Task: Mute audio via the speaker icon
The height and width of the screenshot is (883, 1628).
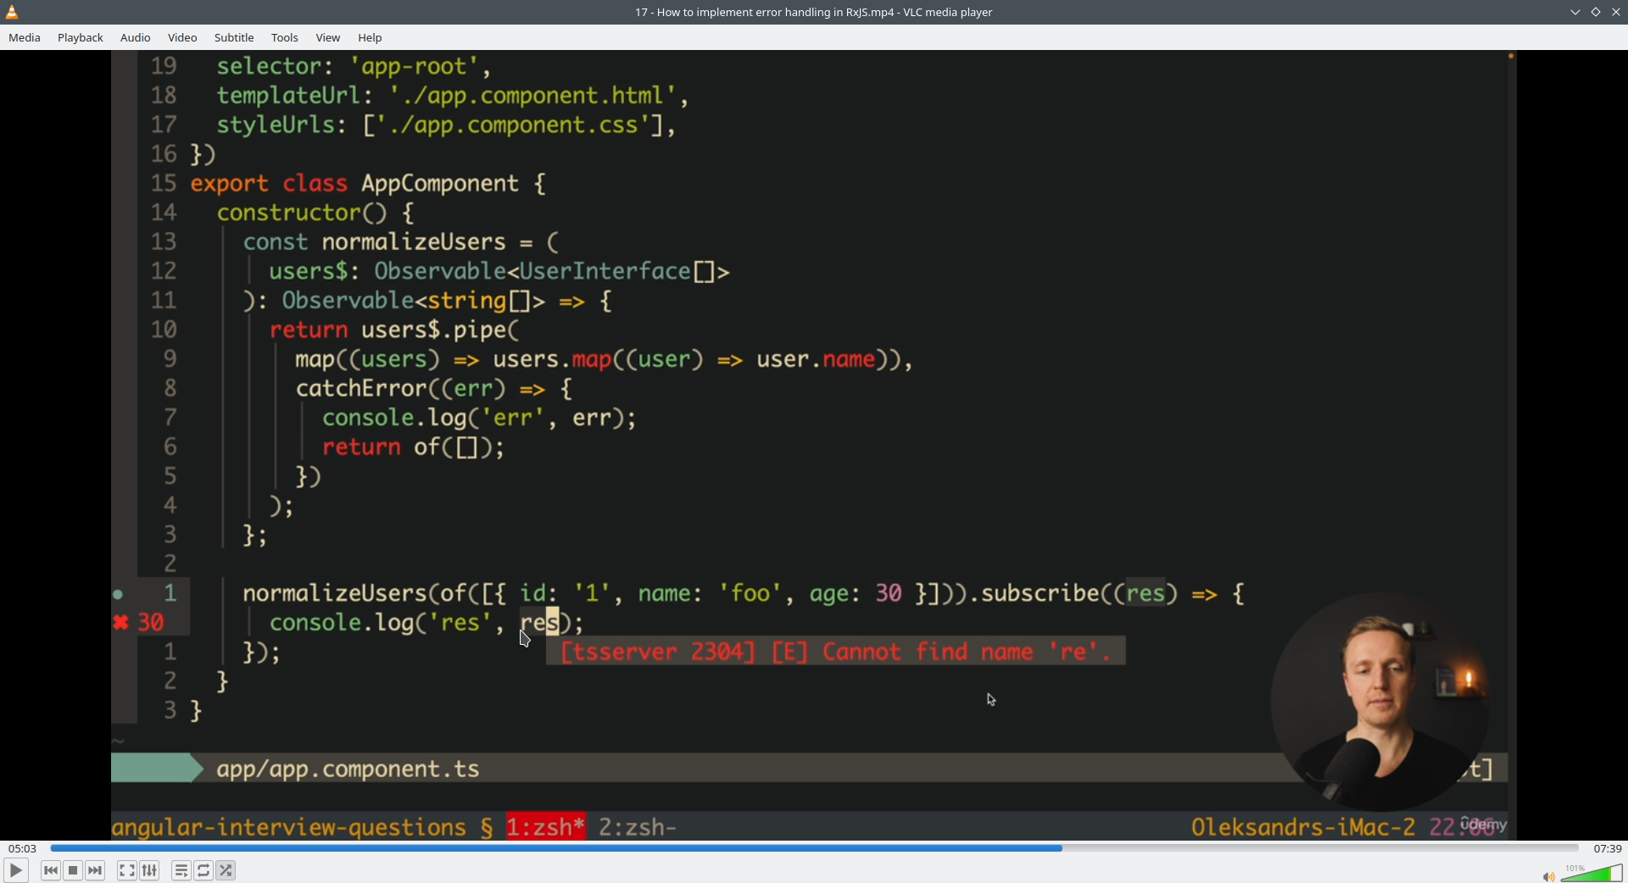Action: point(1548,876)
